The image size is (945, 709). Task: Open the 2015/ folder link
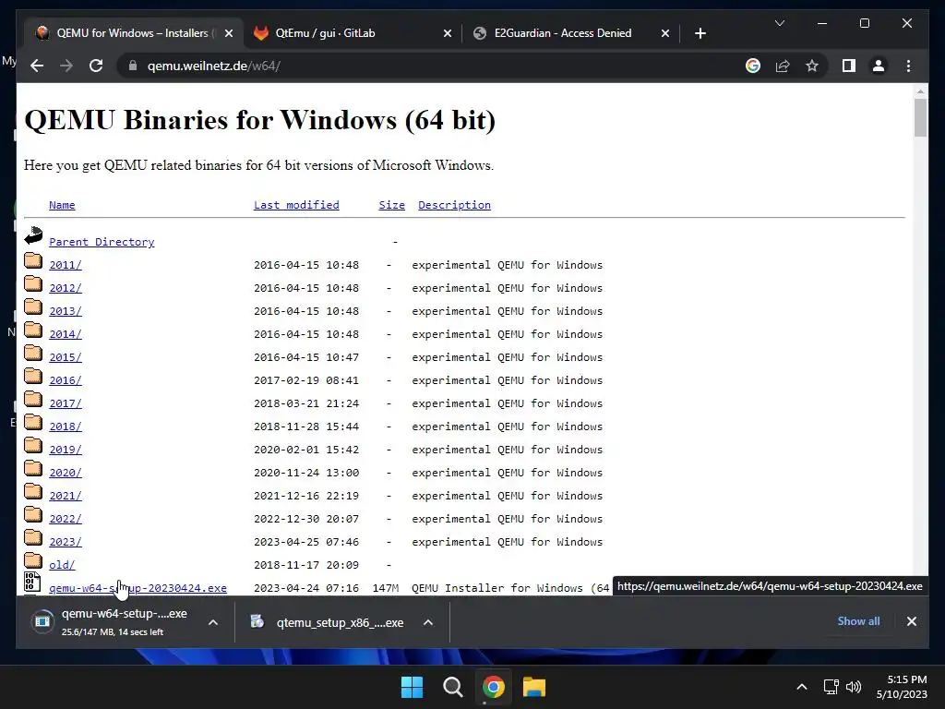pyautogui.click(x=66, y=357)
